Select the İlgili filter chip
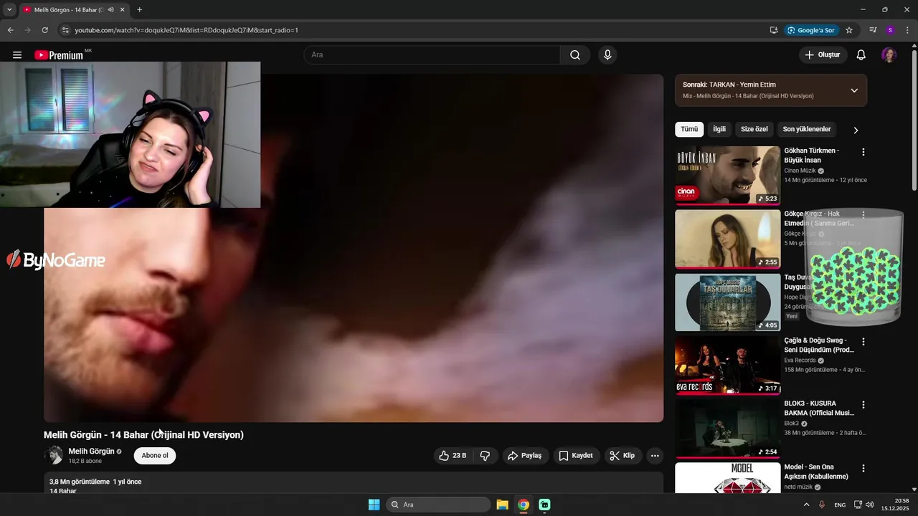This screenshot has width=918, height=516. pos(719,129)
